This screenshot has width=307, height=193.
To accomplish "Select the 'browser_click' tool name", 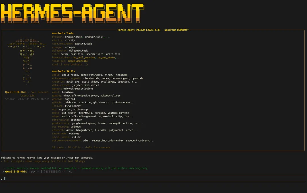I will coord(95,37).
